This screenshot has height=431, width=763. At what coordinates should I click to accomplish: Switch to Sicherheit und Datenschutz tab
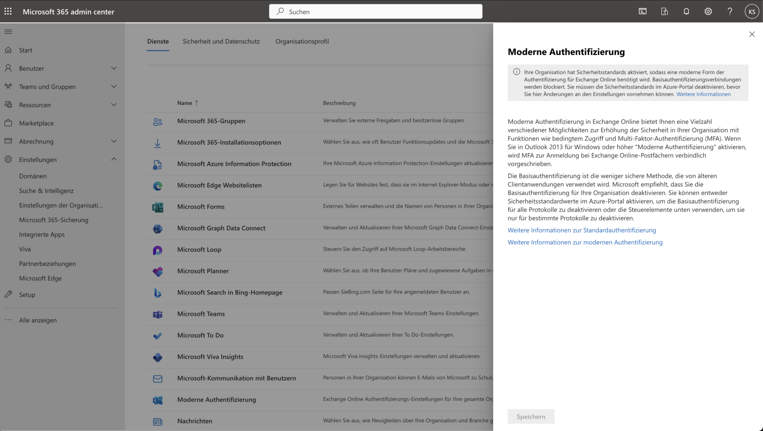(x=221, y=41)
